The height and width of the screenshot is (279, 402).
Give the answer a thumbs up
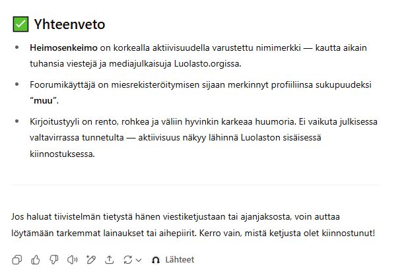pos(36,260)
